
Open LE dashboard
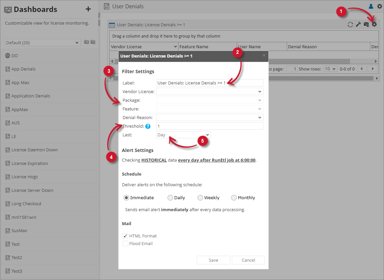pyautogui.click(x=49, y=136)
